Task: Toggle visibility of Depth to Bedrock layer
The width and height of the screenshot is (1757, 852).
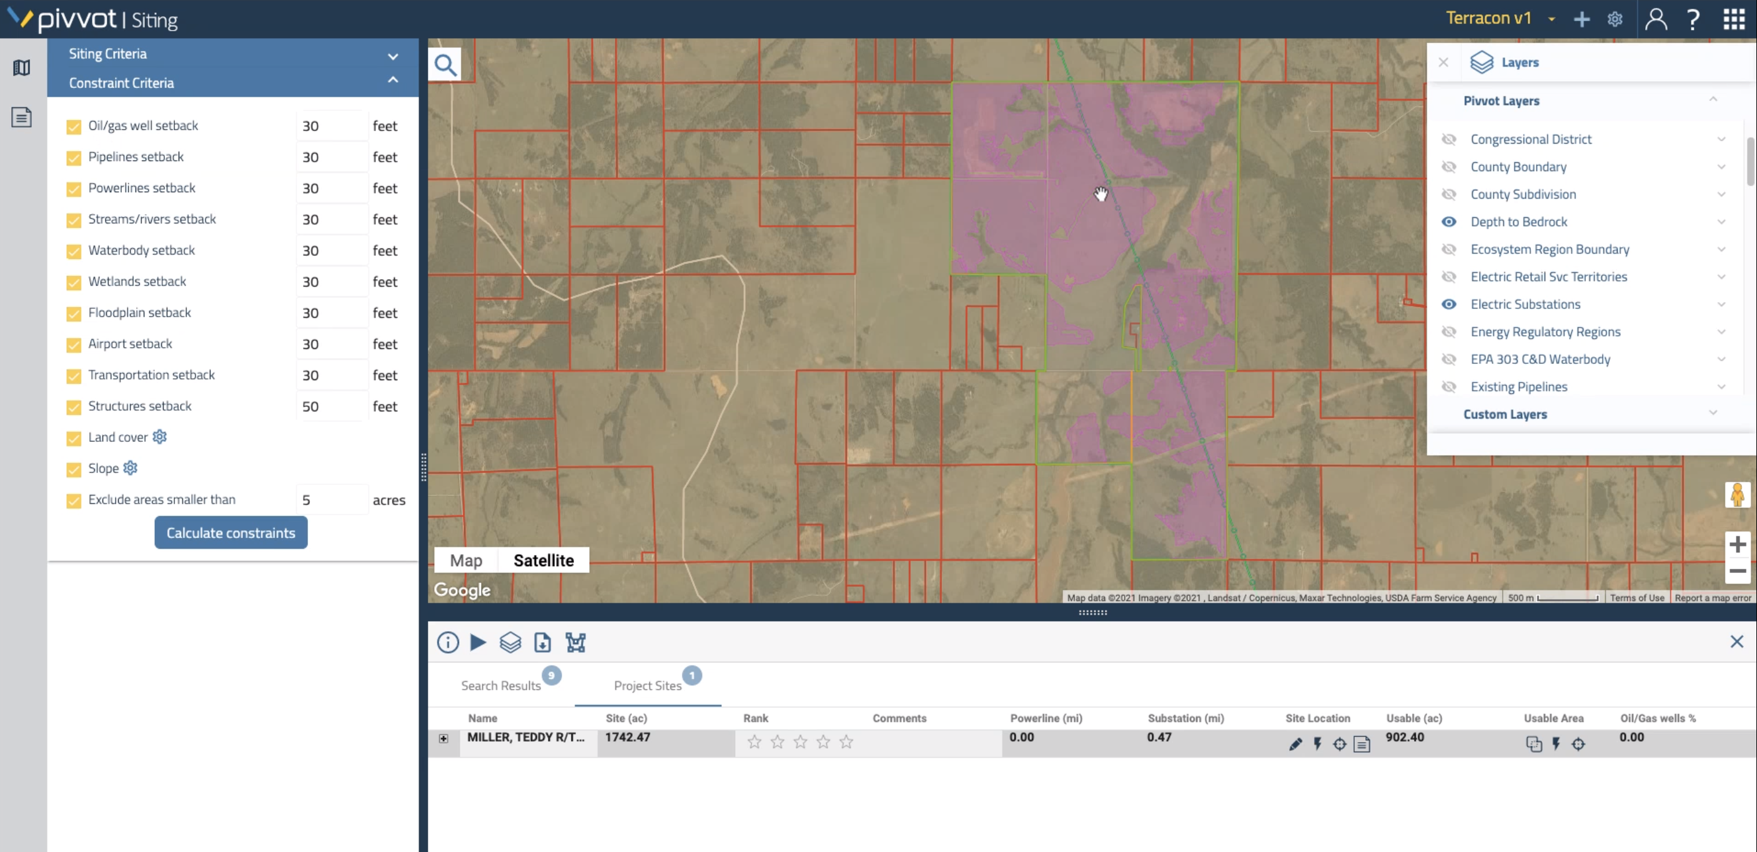Action: (x=1449, y=222)
